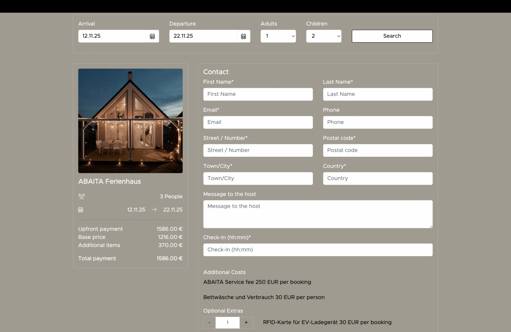Click the RFID-Karte quantity field
The height and width of the screenshot is (332, 511).
point(228,322)
